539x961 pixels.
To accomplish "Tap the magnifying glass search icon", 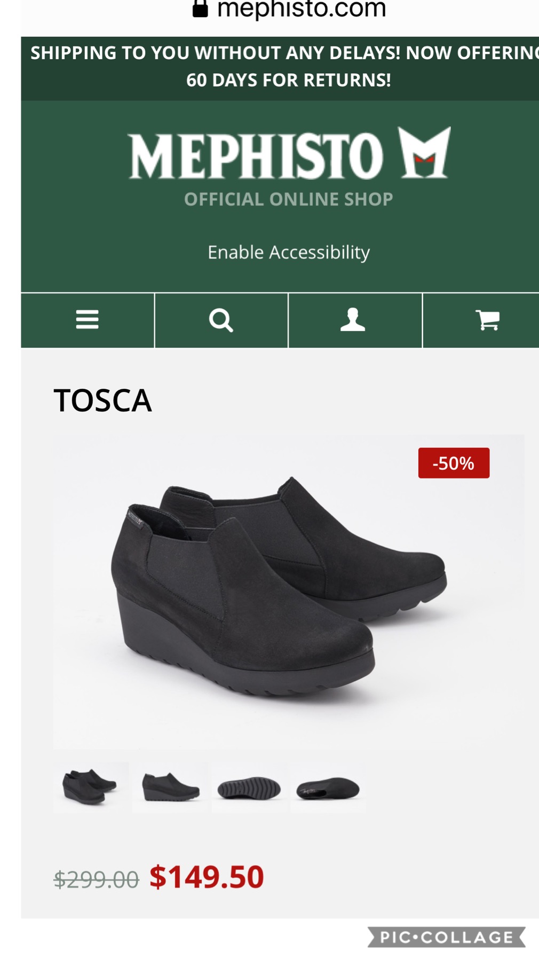I will (221, 320).
